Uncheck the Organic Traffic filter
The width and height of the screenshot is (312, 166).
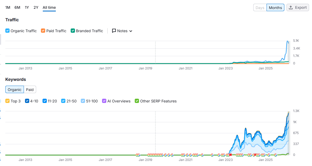coord(7,31)
